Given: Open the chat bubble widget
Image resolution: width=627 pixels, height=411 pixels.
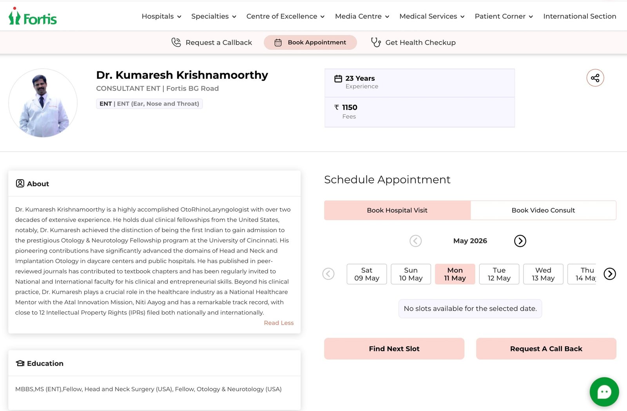Looking at the screenshot, I should (604, 392).
